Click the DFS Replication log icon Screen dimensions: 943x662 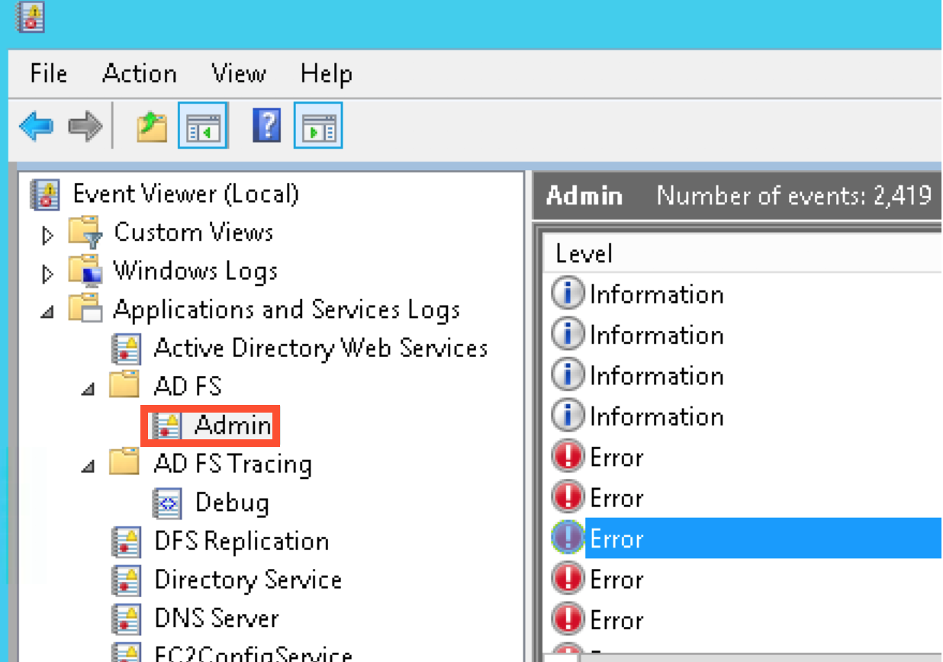pos(126,541)
